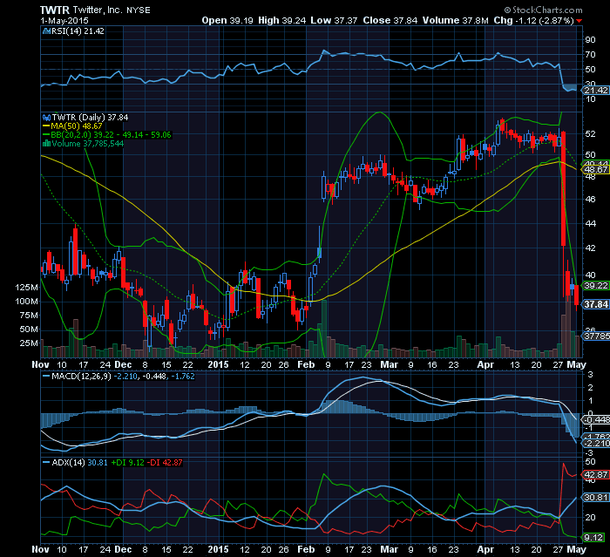
Task: Click the 42 label on price axis
Action: tap(591, 248)
